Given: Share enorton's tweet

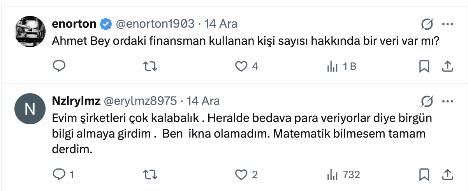Looking at the screenshot, I should tap(447, 67).
